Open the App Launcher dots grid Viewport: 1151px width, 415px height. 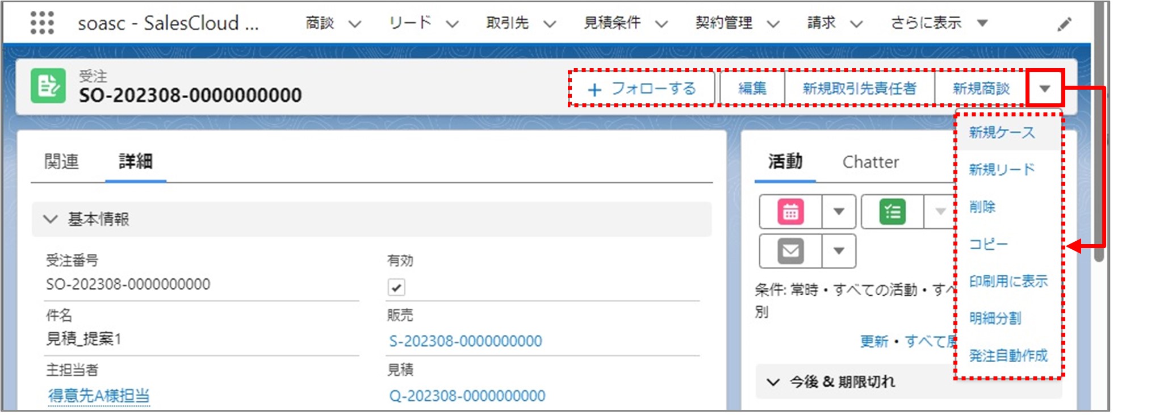click(42, 23)
